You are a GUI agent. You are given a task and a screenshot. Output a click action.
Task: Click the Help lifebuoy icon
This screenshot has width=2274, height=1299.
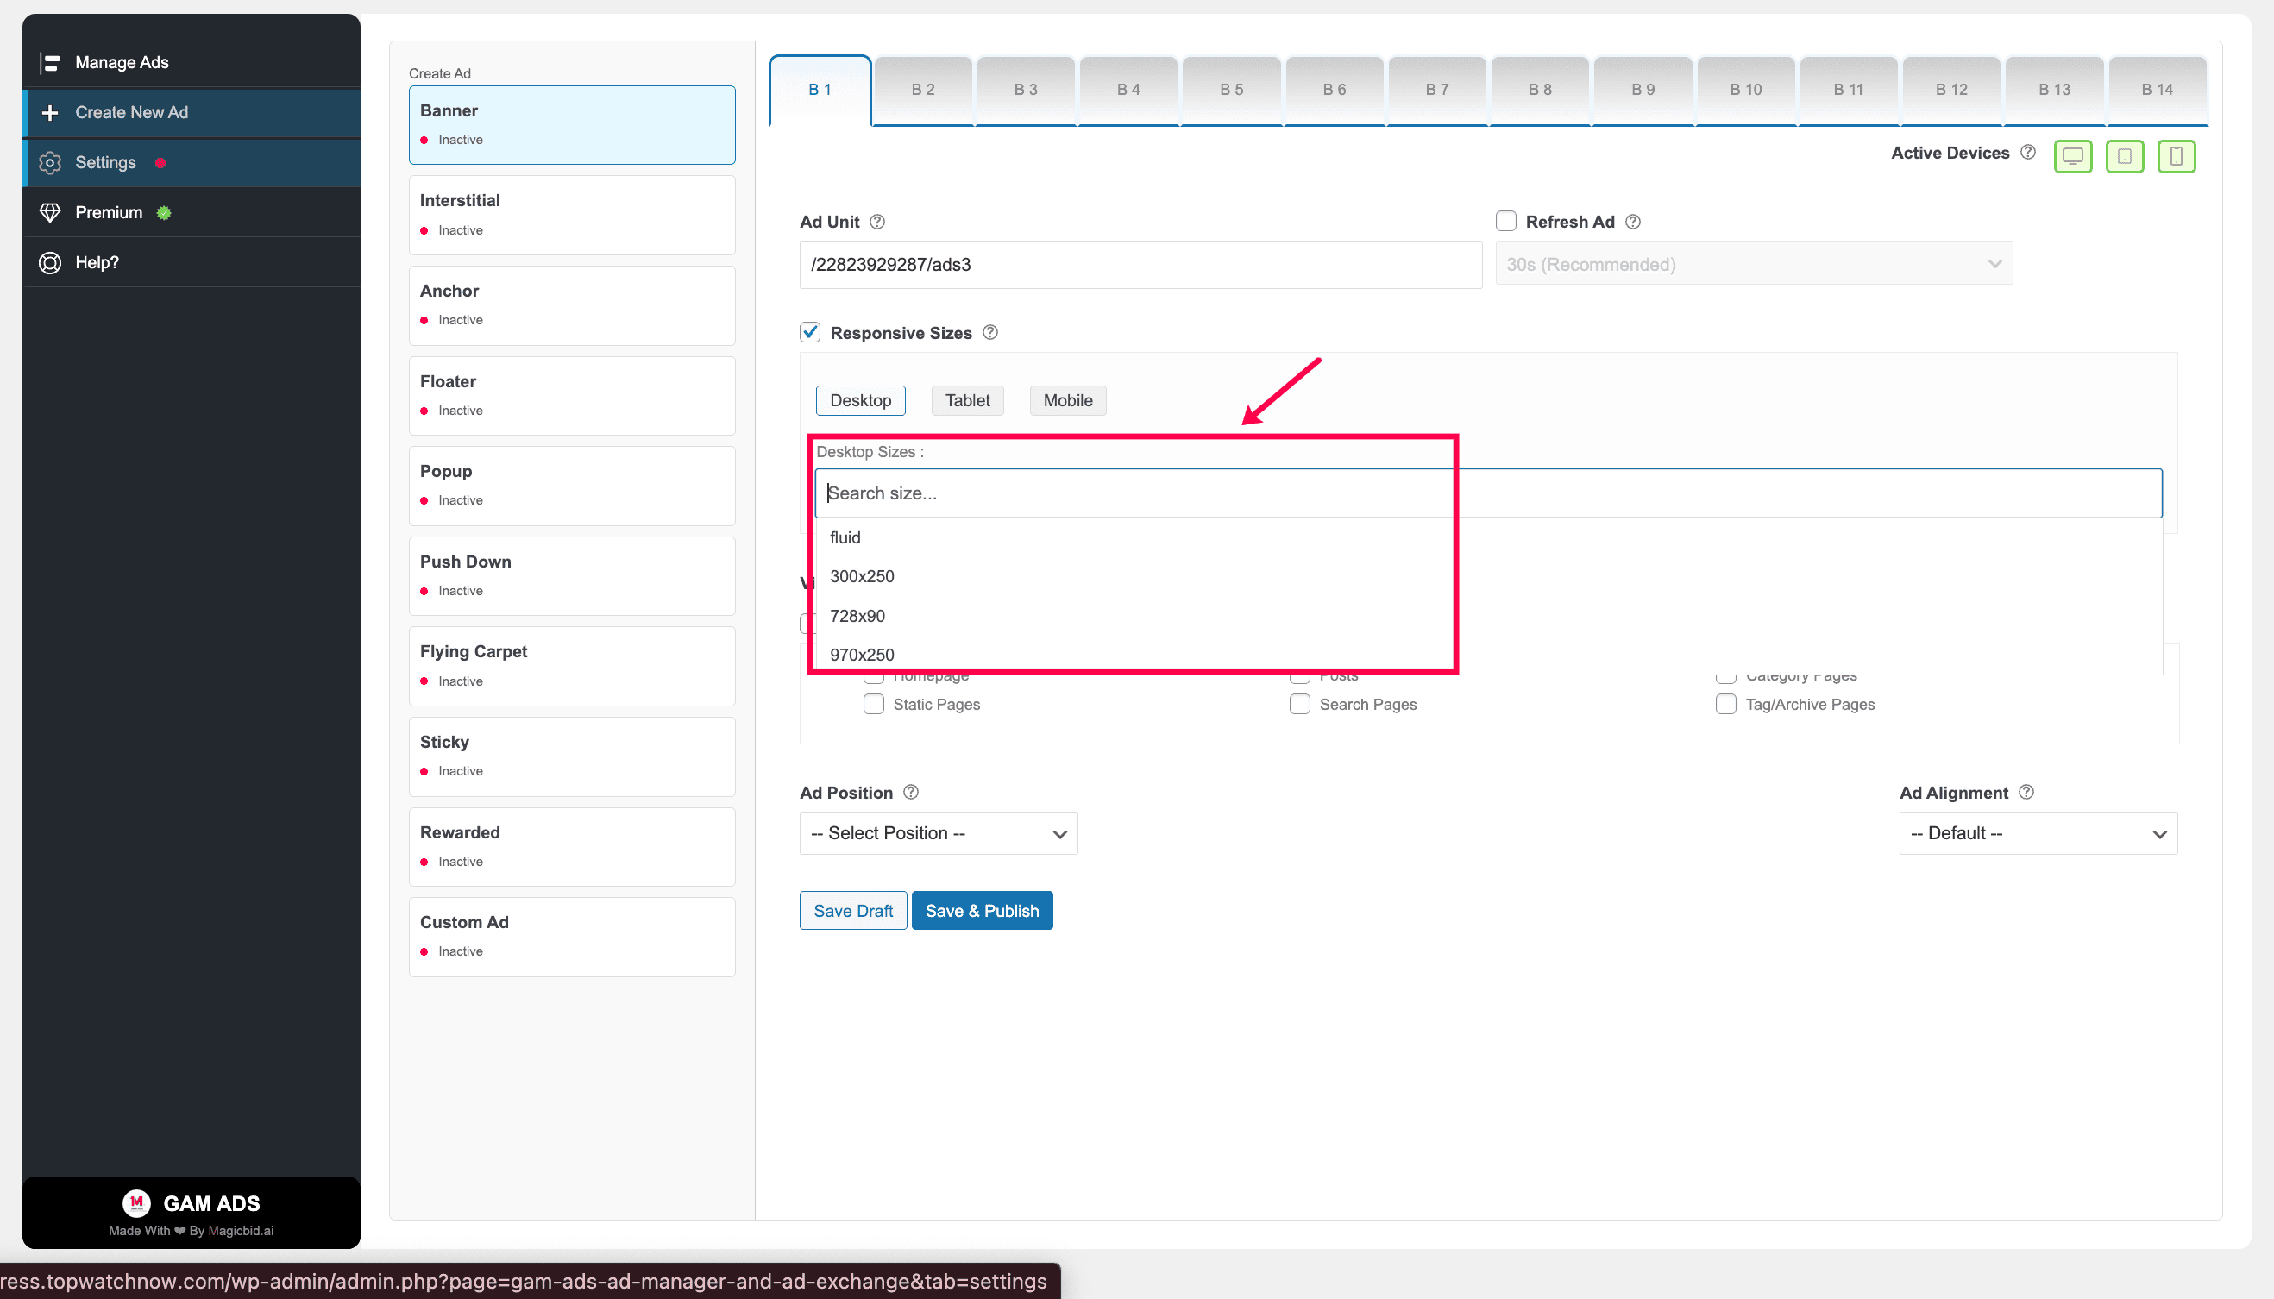point(50,262)
